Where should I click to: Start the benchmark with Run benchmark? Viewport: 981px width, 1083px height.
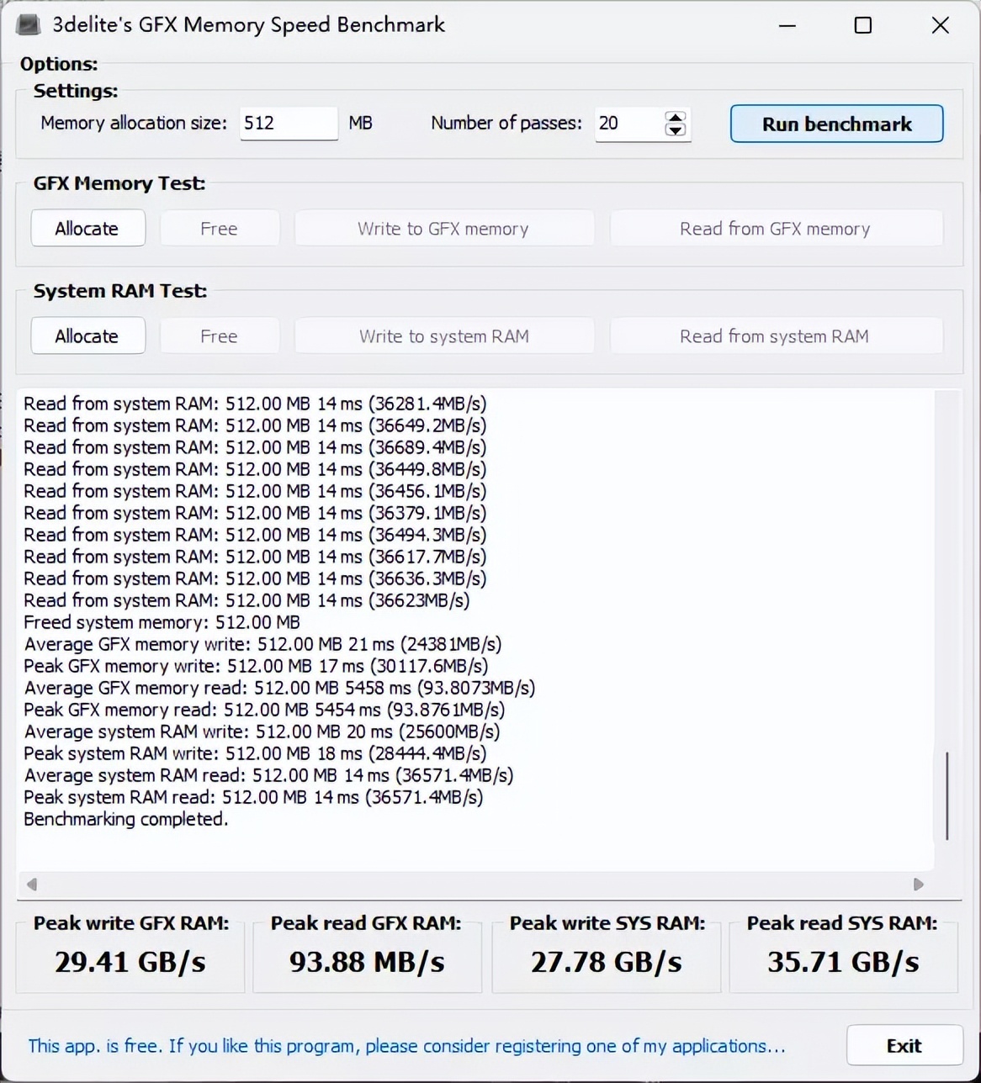(835, 124)
